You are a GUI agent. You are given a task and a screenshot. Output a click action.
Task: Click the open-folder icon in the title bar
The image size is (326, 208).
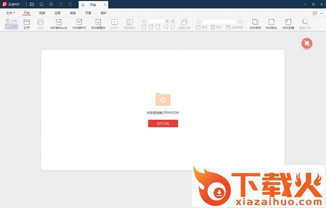pyautogui.click(x=32, y=4)
